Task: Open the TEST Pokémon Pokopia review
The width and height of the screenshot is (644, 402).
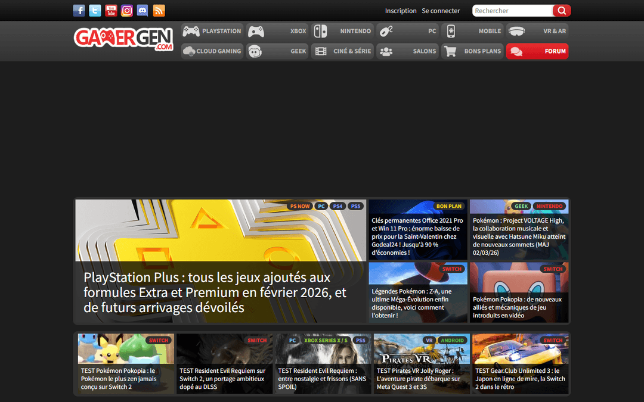Action: 119,379
